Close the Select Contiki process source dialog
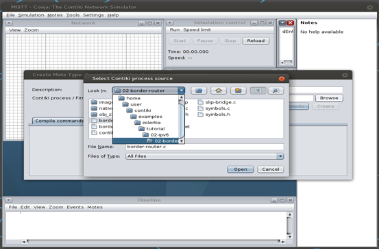 tap(282, 79)
